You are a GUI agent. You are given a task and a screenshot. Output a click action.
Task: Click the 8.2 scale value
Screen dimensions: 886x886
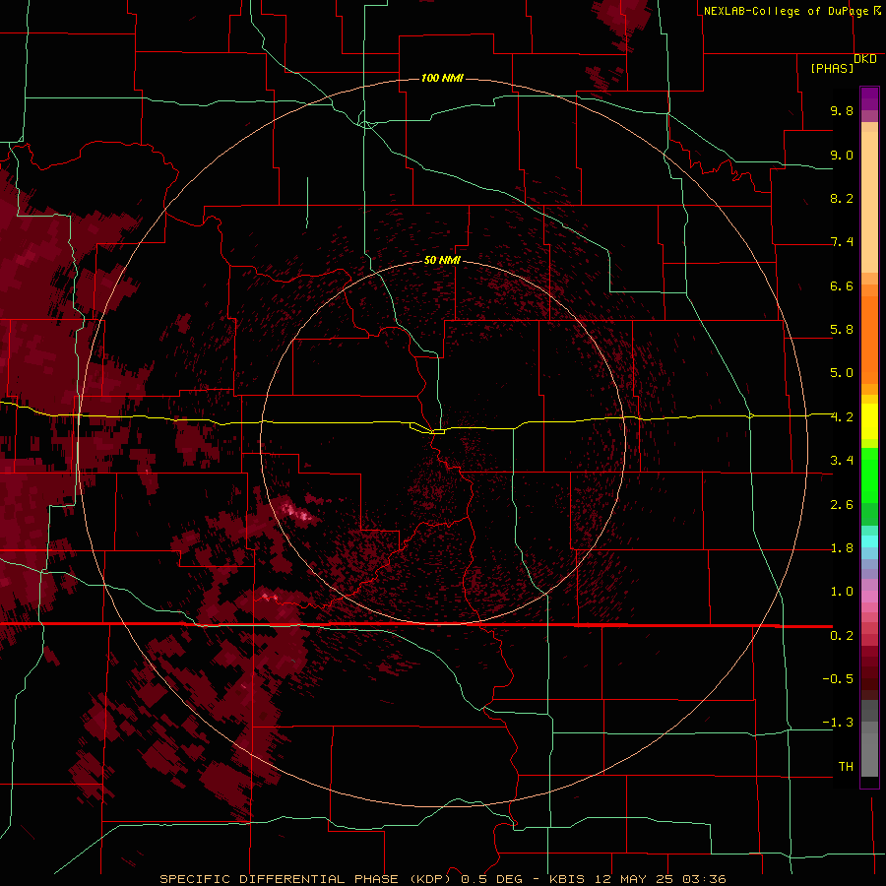pyautogui.click(x=842, y=198)
